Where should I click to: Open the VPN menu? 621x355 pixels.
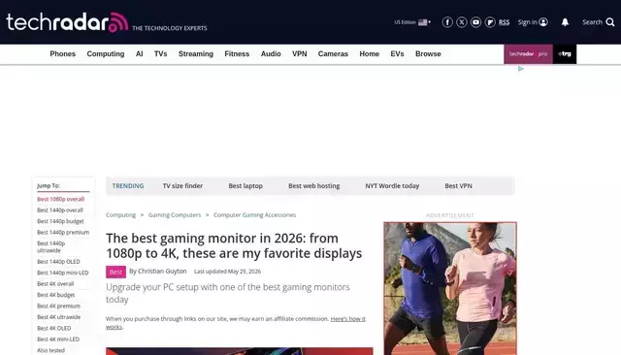tap(300, 53)
